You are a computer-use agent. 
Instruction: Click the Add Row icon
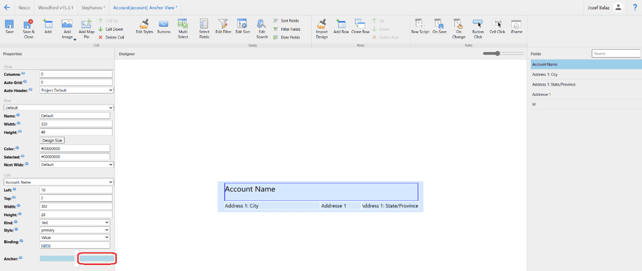tap(341, 24)
